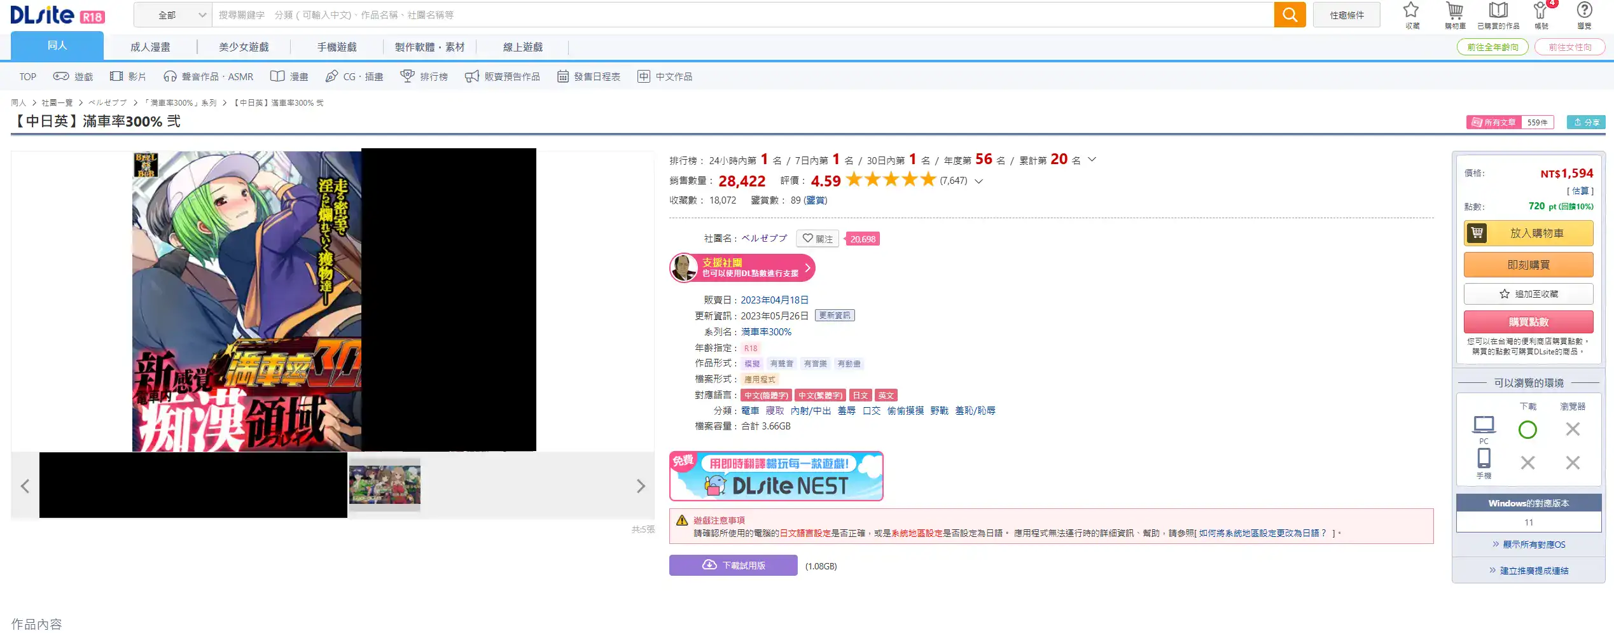
Task: Click the 英文 language tag
Action: pos(886,395)
